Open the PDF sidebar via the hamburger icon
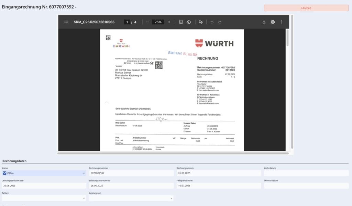Image resolution: width=352 pixels, height=206 pixels. (66, 22)
